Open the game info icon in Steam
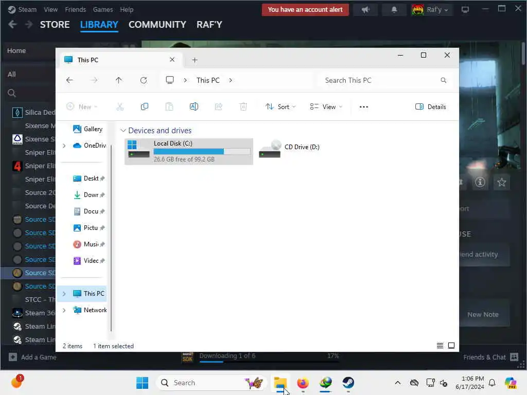This screenshot has width=527, height=395. (x=480, y=182)
